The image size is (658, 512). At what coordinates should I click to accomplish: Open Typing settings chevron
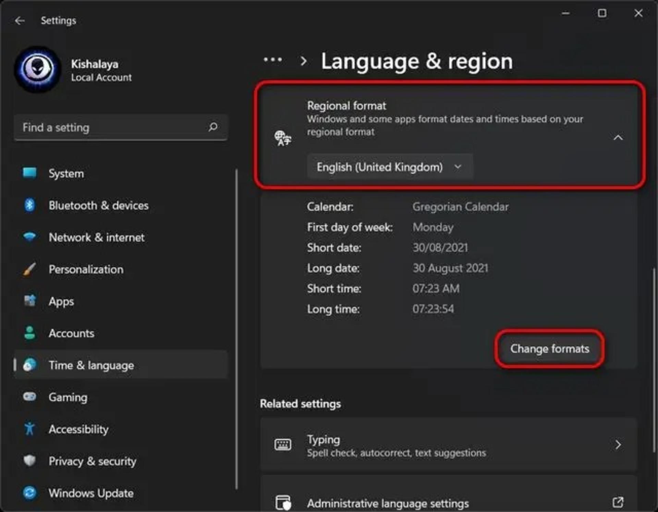[618, 445]
